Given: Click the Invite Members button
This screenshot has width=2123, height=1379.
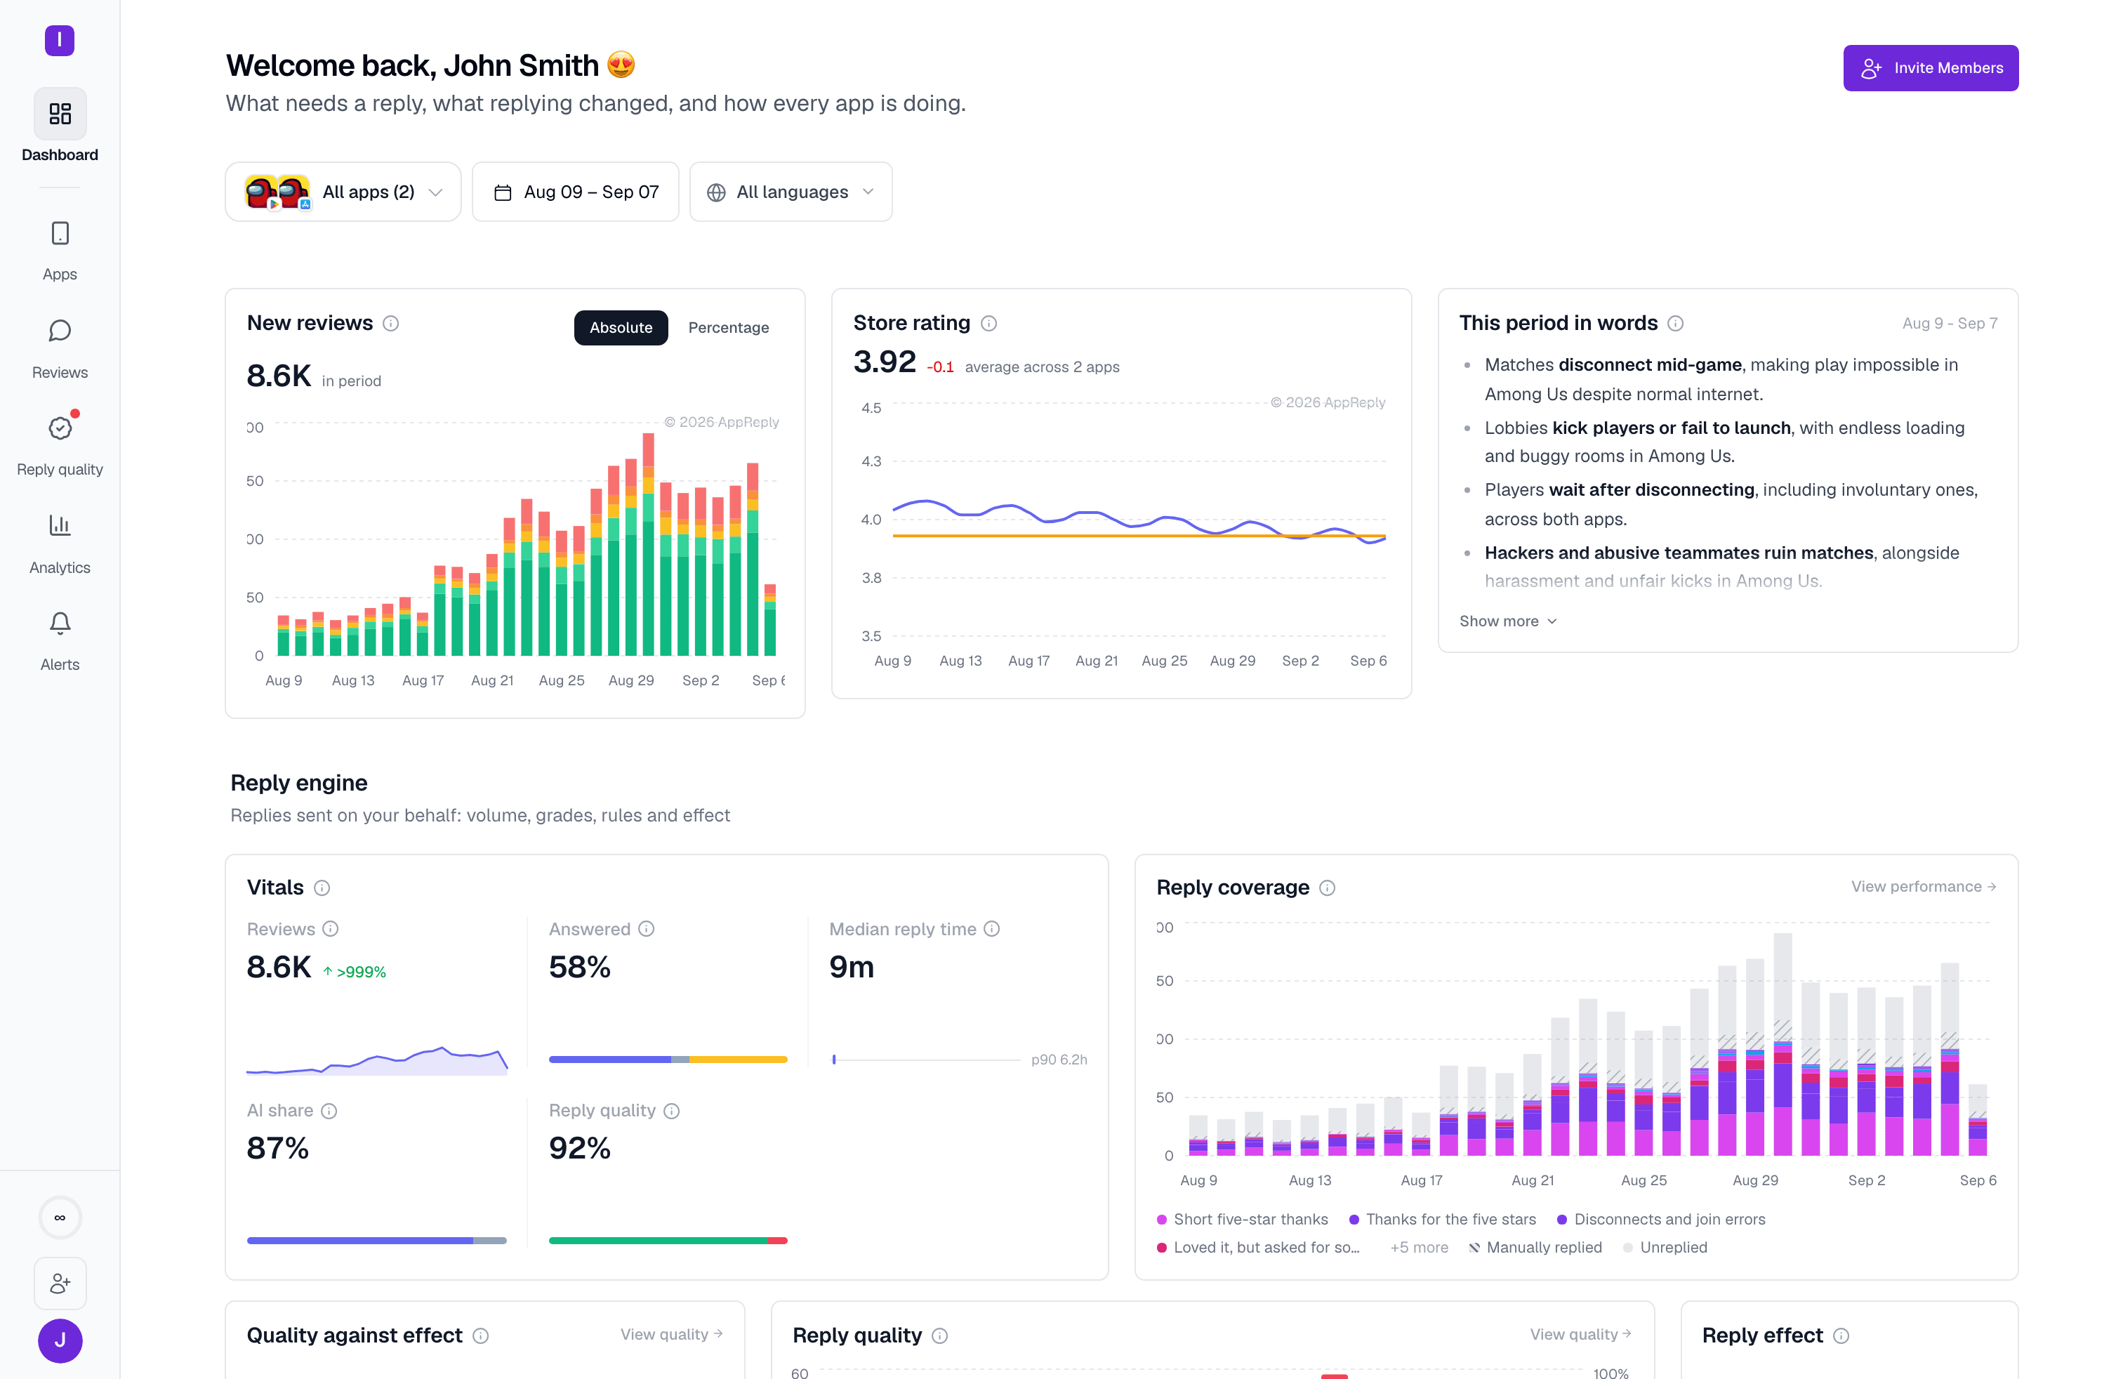Looking at the screenshot, I should click(x=1931, y=68).
